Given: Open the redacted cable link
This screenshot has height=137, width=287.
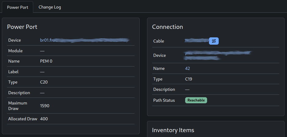Looking at the screenshot, I should [x=197, y=41].
